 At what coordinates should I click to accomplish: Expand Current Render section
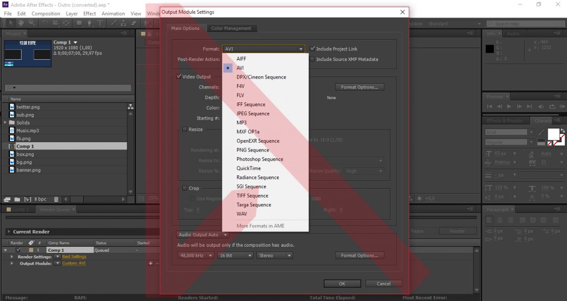click(8, 232)
